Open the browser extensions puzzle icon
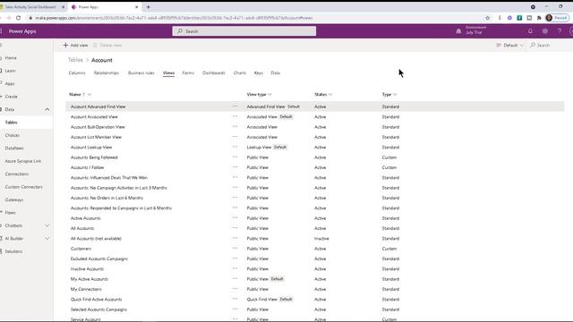573x322 pixels. point(539,18)
